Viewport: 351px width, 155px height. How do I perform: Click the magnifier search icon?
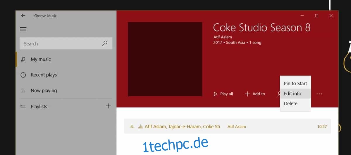click(x=105, y=43)
